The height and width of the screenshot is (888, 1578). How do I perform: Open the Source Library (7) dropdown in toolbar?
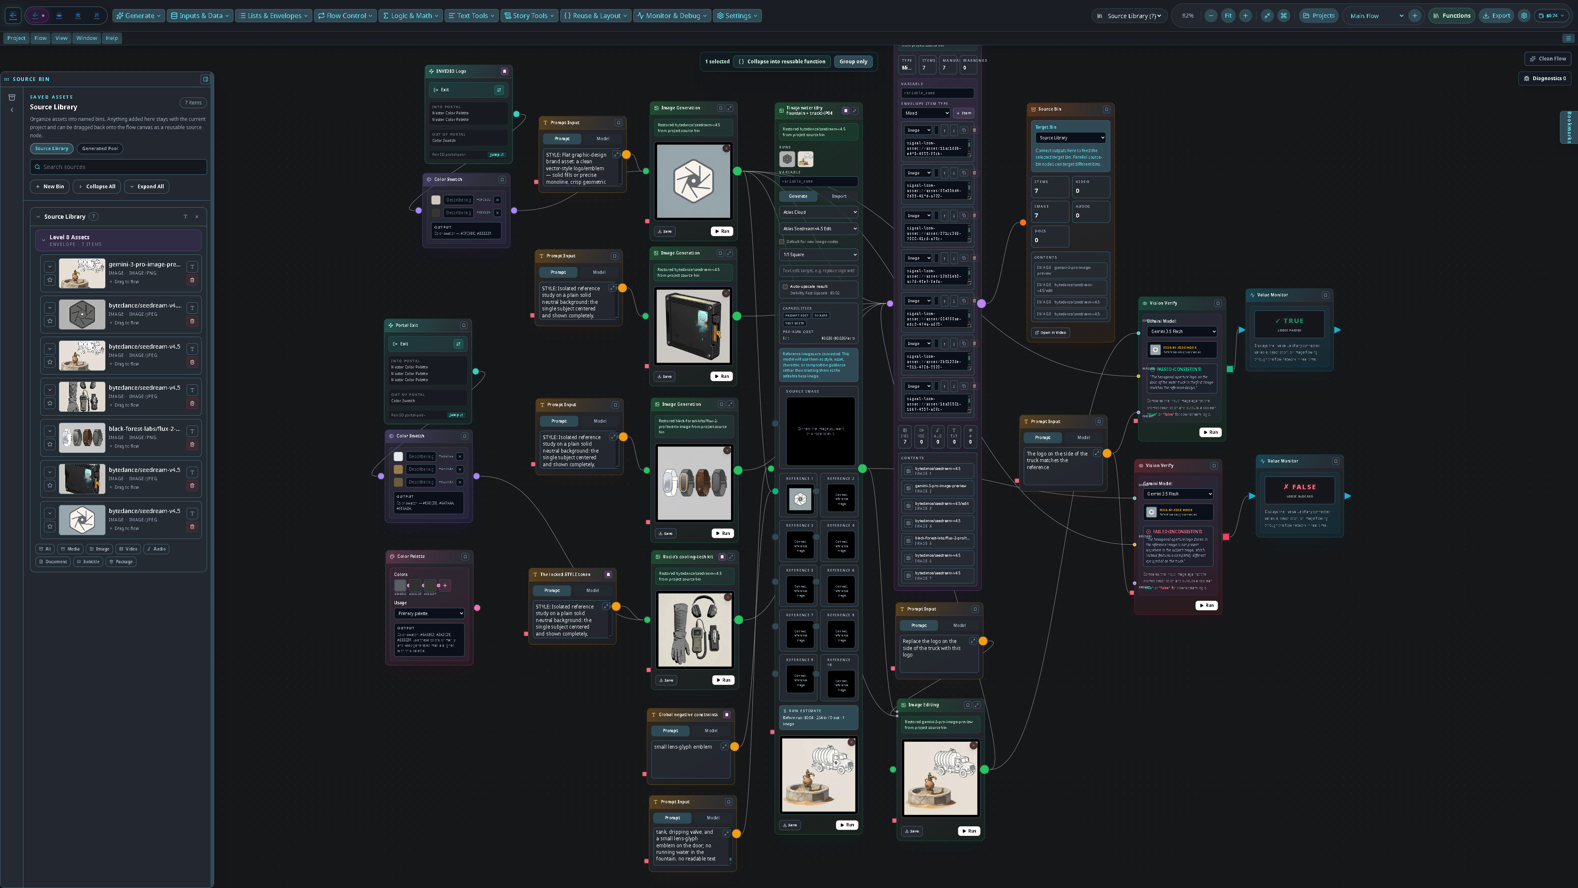tap(1130, 16)
